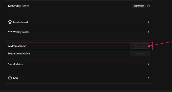Expand the Leaderboard row chevron
This screenshot has height=92, width=172.
coord(148,22)
